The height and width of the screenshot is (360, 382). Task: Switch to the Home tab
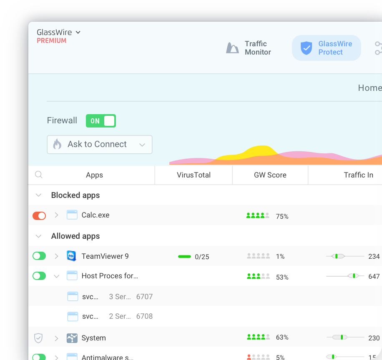pos(369,88)
